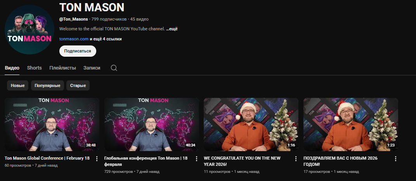Select the Новые sort filter chip

(18, 85)
